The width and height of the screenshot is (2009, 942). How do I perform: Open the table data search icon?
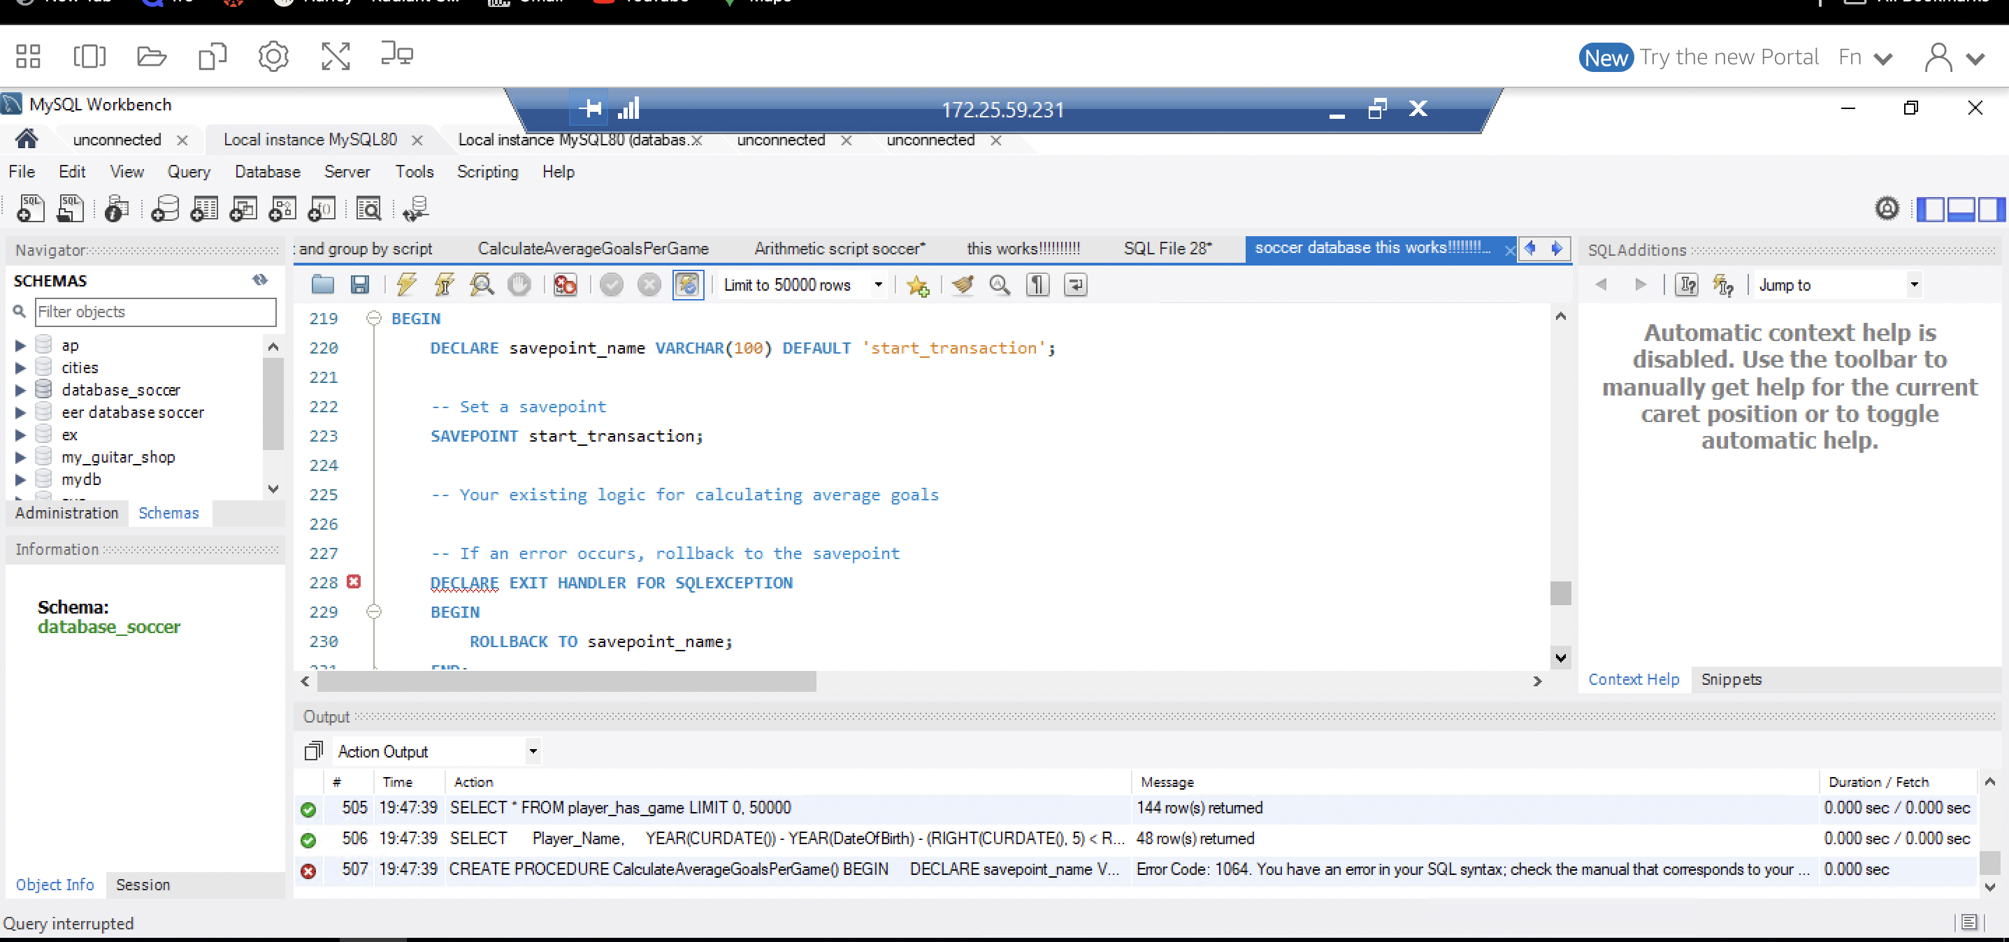[369, 208]
